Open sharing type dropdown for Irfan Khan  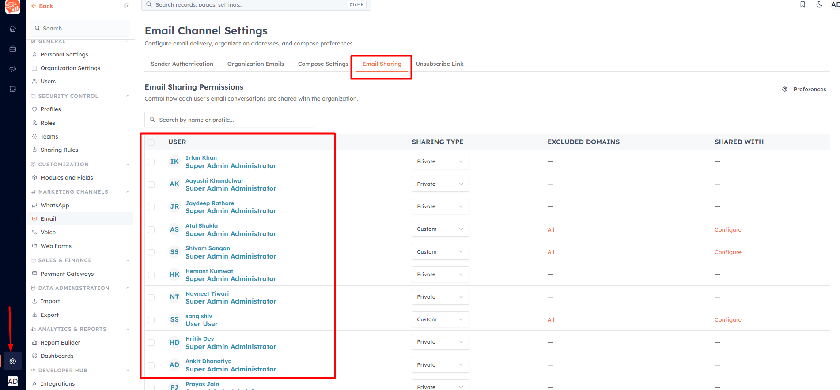440,161
